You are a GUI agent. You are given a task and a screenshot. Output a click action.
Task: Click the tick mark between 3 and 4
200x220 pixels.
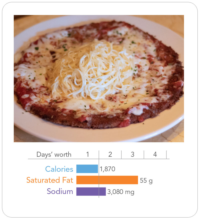144,154
